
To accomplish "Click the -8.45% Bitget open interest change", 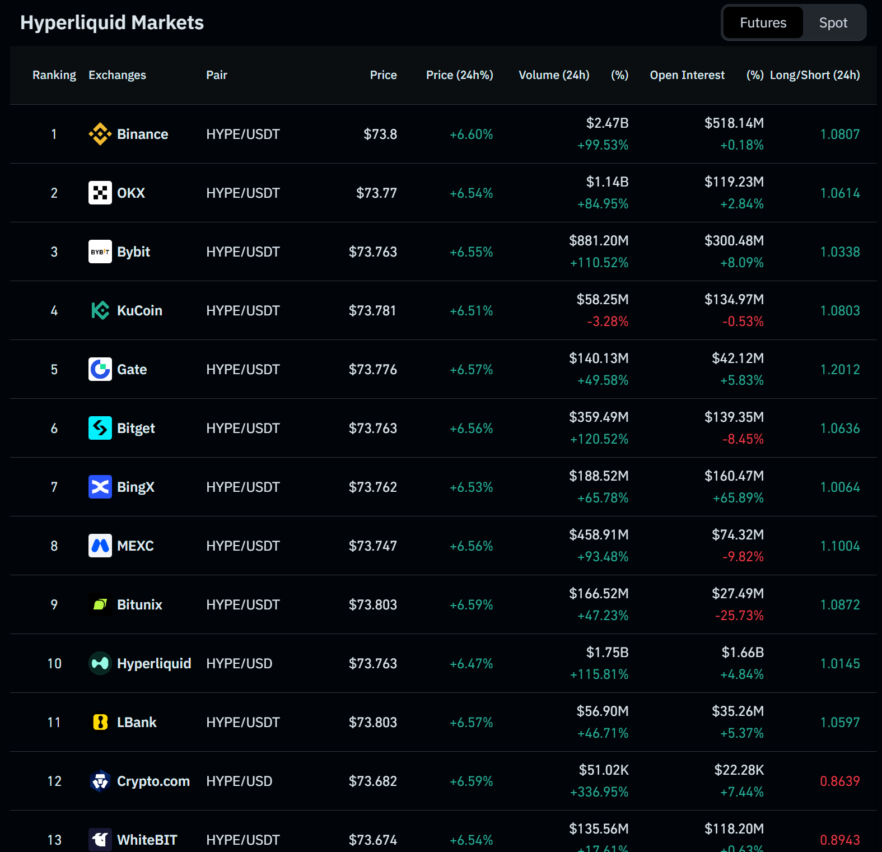I will click(743, 439).
